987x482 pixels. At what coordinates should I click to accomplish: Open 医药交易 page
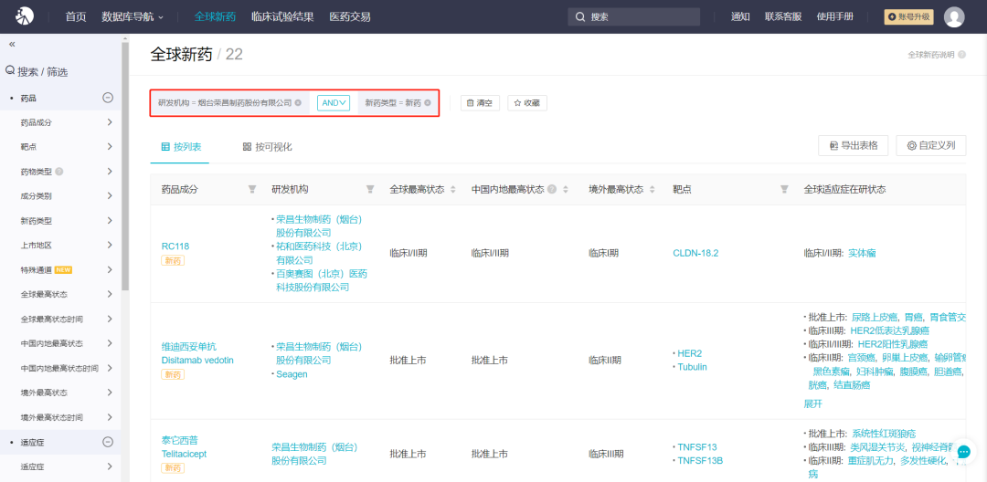(x=350, y=17)
